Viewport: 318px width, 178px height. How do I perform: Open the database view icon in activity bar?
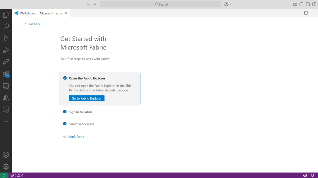click(6, 110)
